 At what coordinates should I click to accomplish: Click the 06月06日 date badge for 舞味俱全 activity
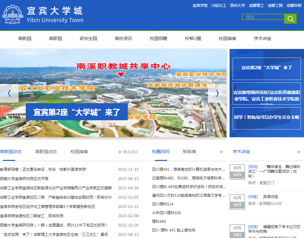237,172
